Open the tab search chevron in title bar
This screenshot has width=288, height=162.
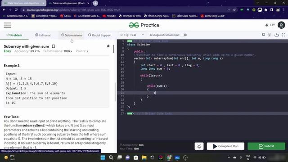click(257, 3)
